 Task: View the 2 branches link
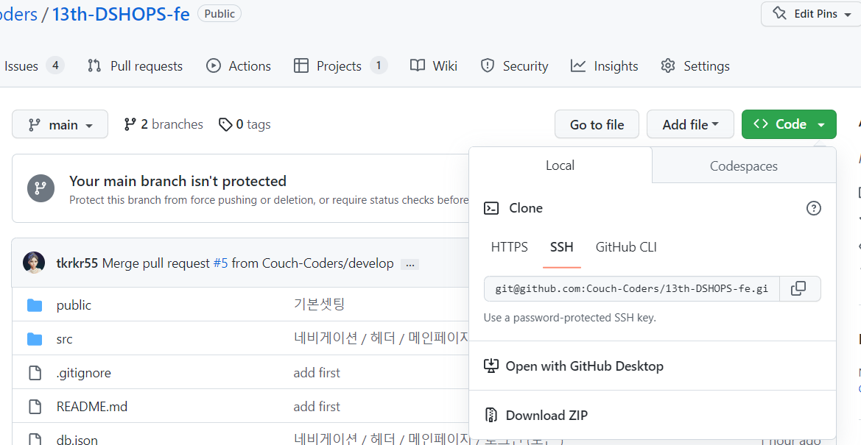(164, 124)
